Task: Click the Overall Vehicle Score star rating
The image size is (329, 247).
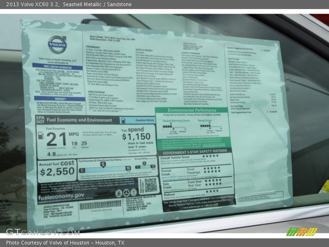Action: coord(210,156)
